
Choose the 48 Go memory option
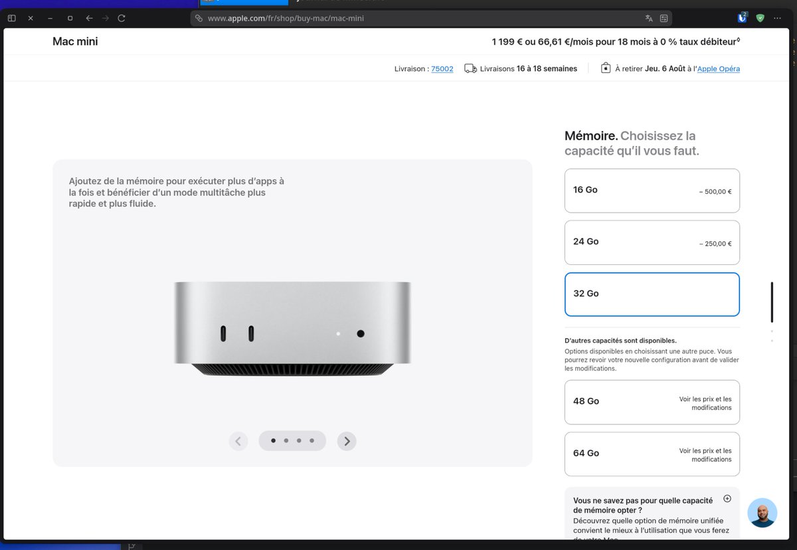click(652, 402)
